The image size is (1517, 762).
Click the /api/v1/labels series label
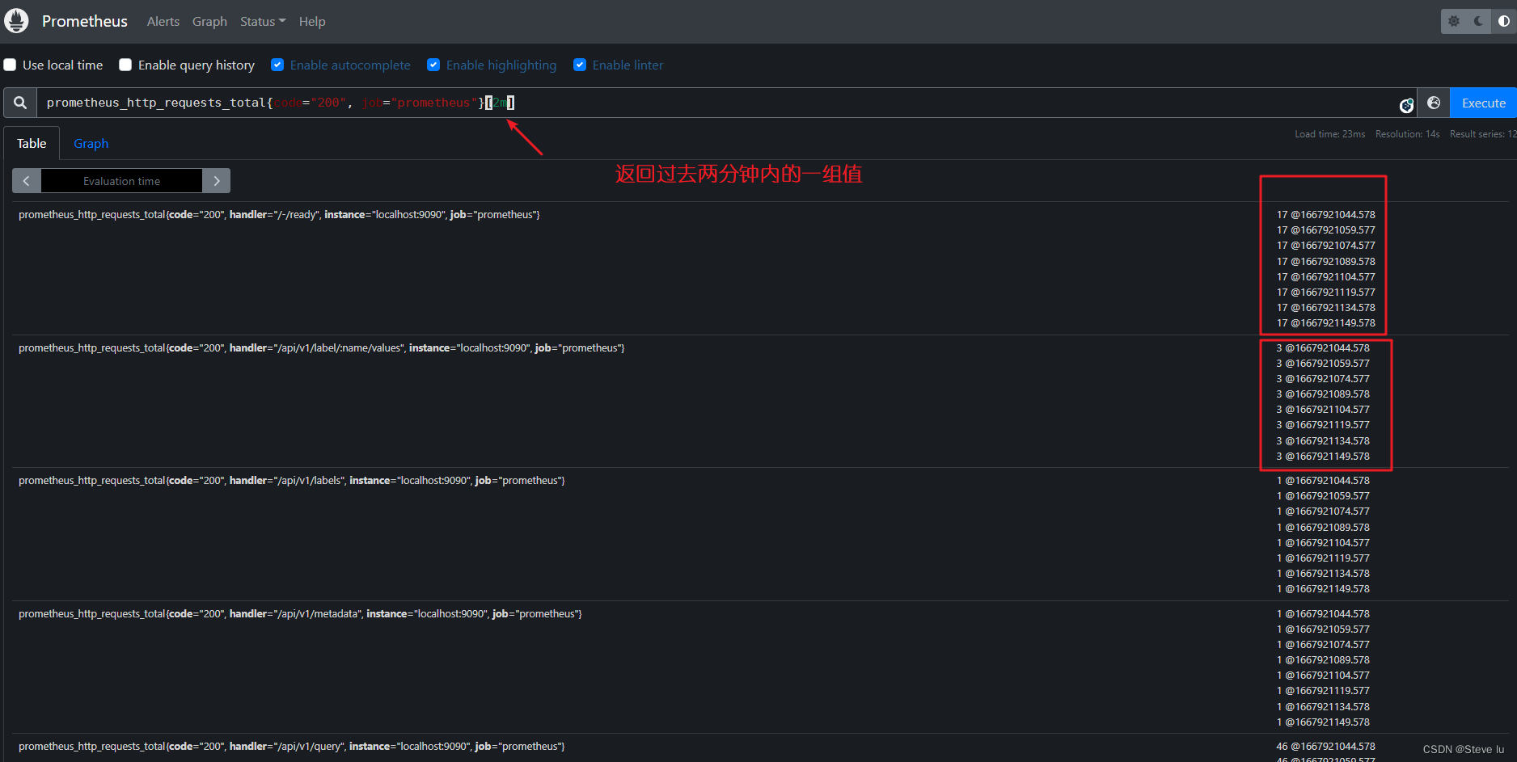coord(292,480)
